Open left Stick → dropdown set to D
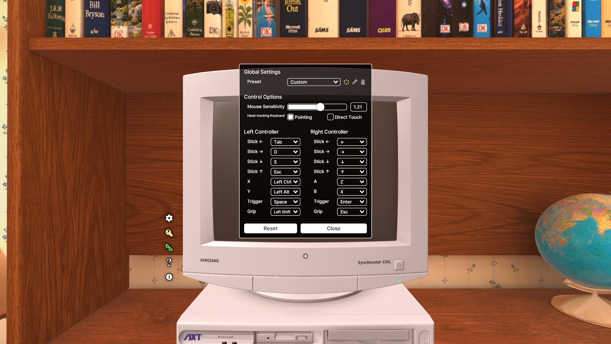Image resolution: width=611 pixels, height=344 pixels. [285, 152]
